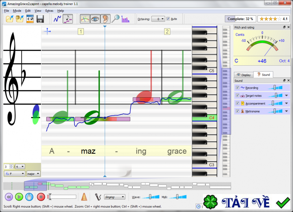
Task: Click the Complete 32 % button
Action: click(240, 19)
